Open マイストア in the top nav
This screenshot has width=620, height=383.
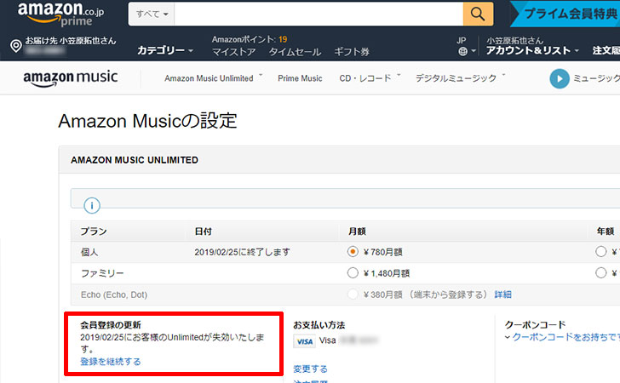[233, 52]
